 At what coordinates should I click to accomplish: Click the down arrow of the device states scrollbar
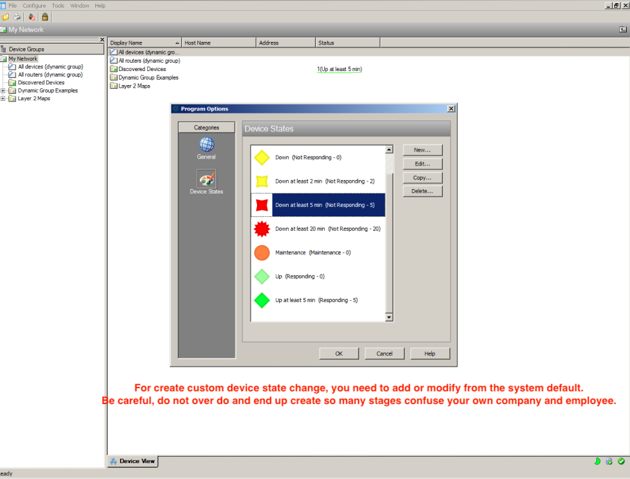pyautogui.click(x=389, y=317)
